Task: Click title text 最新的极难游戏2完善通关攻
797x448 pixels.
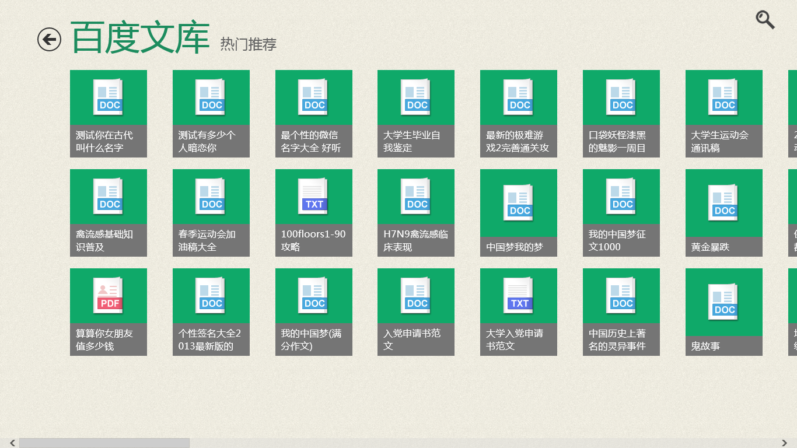Action: click(x=518, y=142)
